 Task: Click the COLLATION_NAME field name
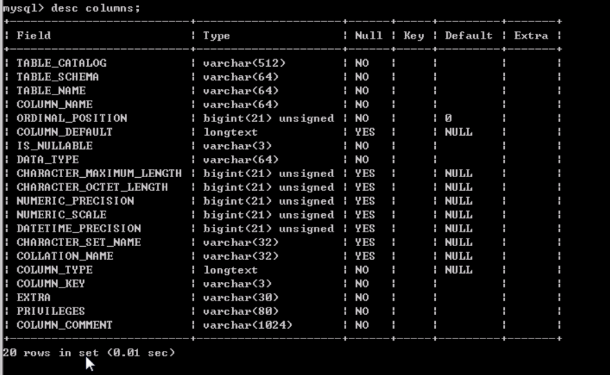click(65, 256)
